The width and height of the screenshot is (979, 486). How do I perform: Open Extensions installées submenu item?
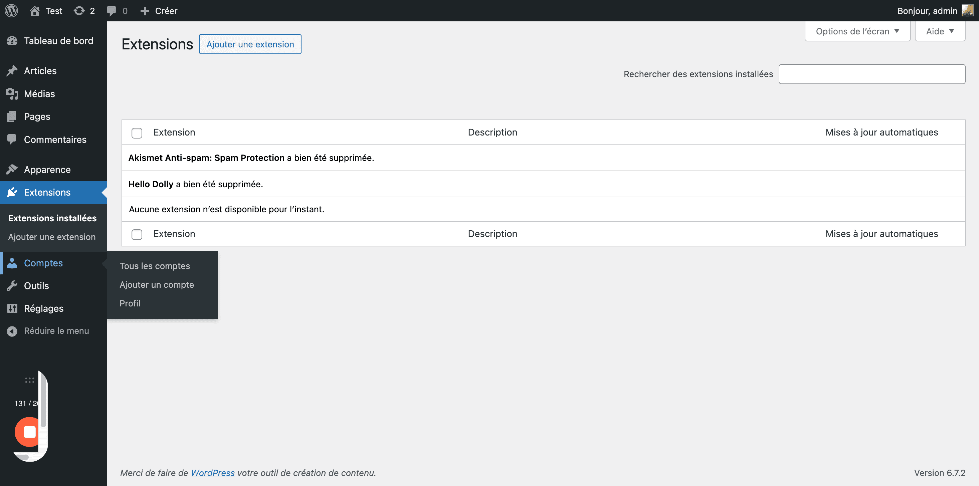point(52,218)
